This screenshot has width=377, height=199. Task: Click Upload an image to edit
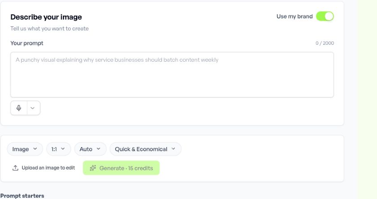pyautogui.click(x=43, y=168)
